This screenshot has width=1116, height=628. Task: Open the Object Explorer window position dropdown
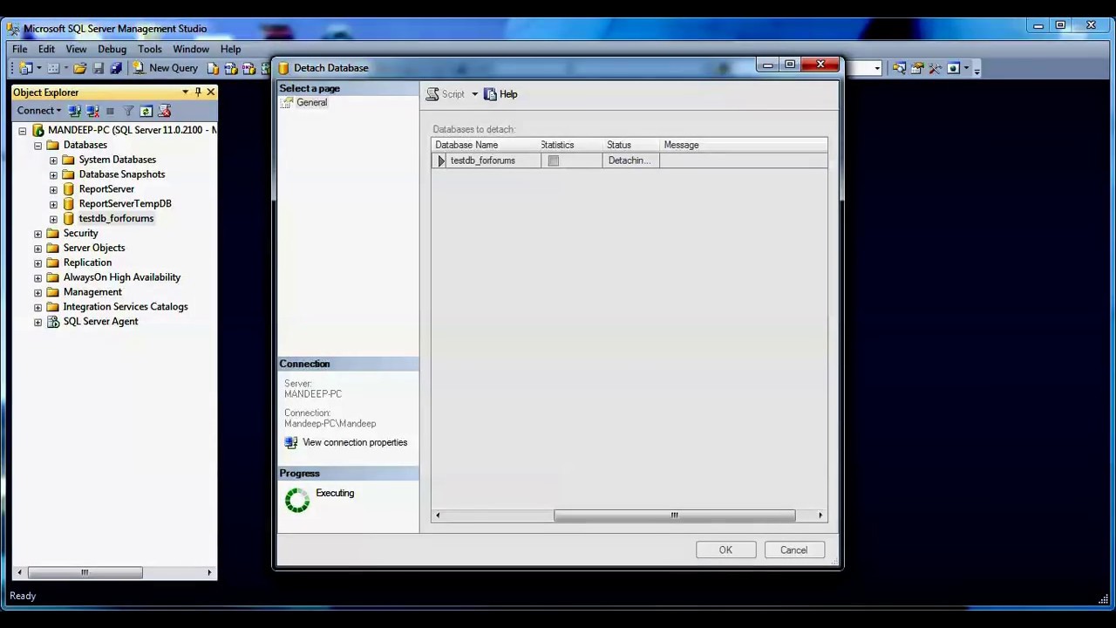point(185,92)
